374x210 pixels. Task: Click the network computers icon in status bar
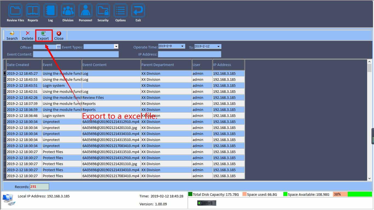pos(9,200)
